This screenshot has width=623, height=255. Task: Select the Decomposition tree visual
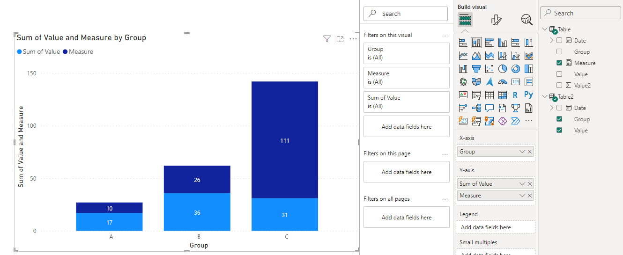click(x=476, y=108)
